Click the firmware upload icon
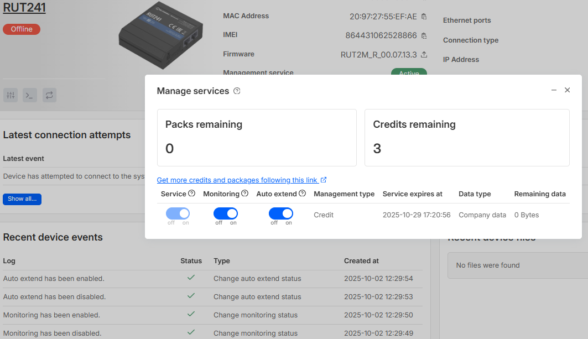 click(424, 55)
